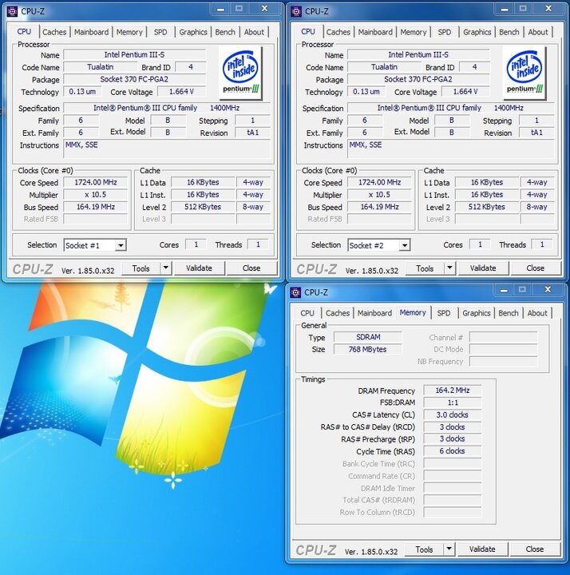Screen dimensions: 570x575
Task: Select the SPD tab in the Memory window
Action: click(x=444, y=313)
